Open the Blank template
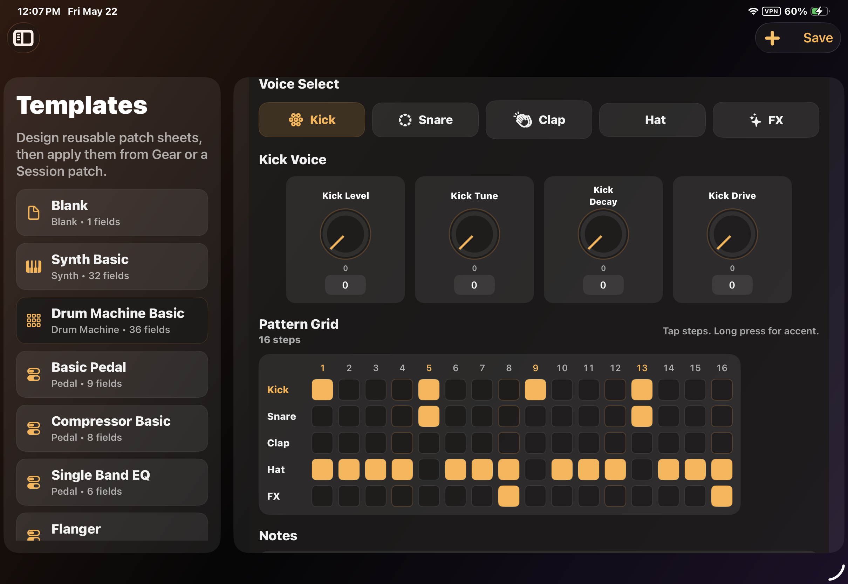This screenshot has height=584, width=848. [112, 213]
